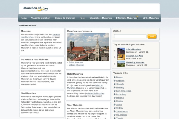Open the Moskou vakantie link
Image resolution: width=179 pixels, height=119 pixels.
pos(120,101)
